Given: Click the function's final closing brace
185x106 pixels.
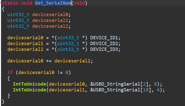Looking at the screenshot, I should click(3, 101).
